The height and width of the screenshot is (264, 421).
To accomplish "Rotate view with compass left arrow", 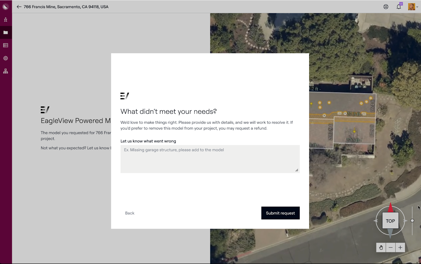I will [376, 221].
